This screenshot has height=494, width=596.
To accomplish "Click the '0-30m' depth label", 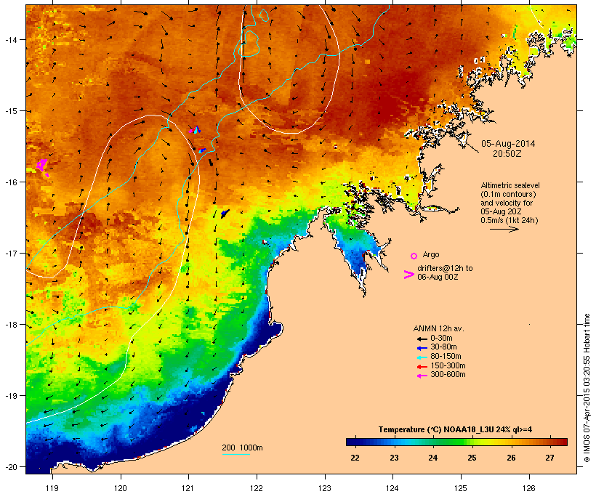I will pyautogui.click(x=441, y=339).
